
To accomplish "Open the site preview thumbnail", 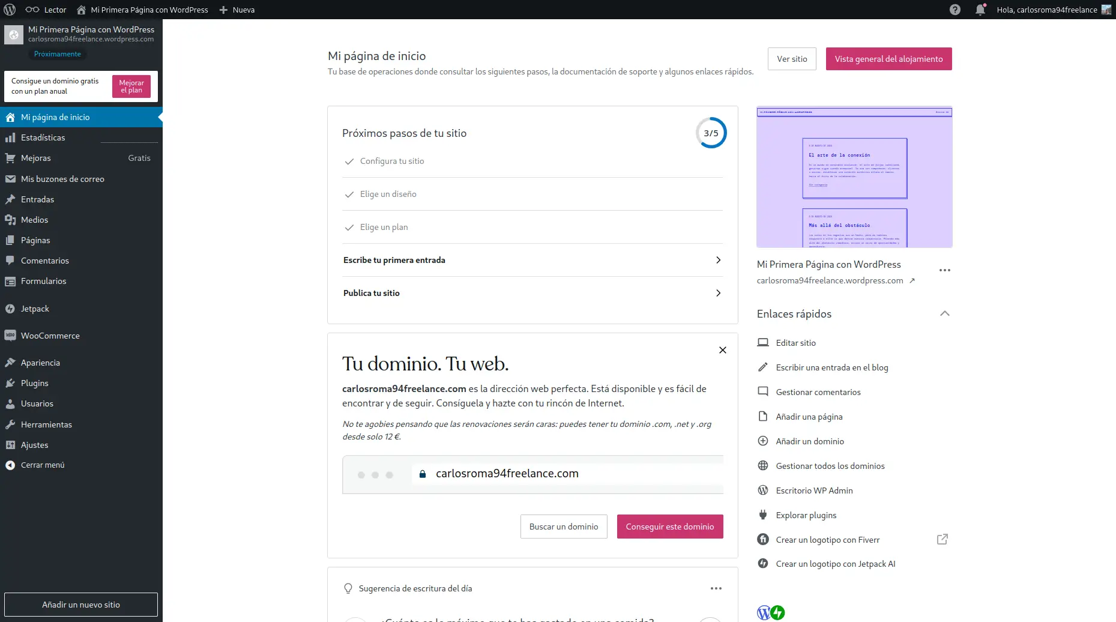I will (x=854, y=177).
